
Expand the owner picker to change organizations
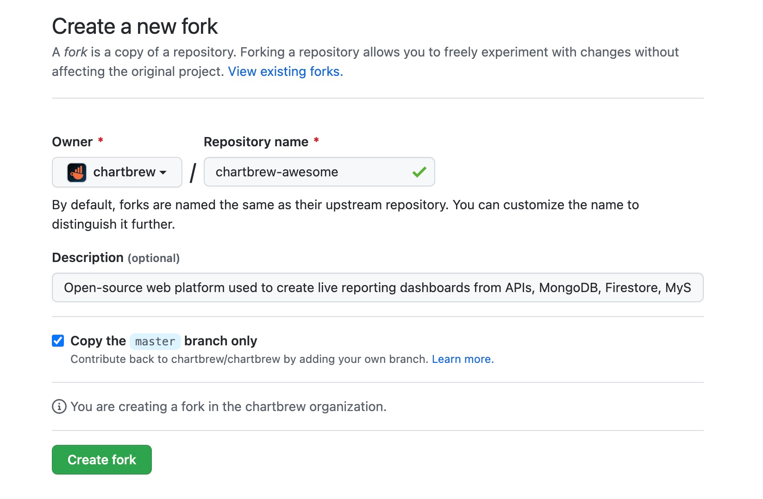(117, 172)
